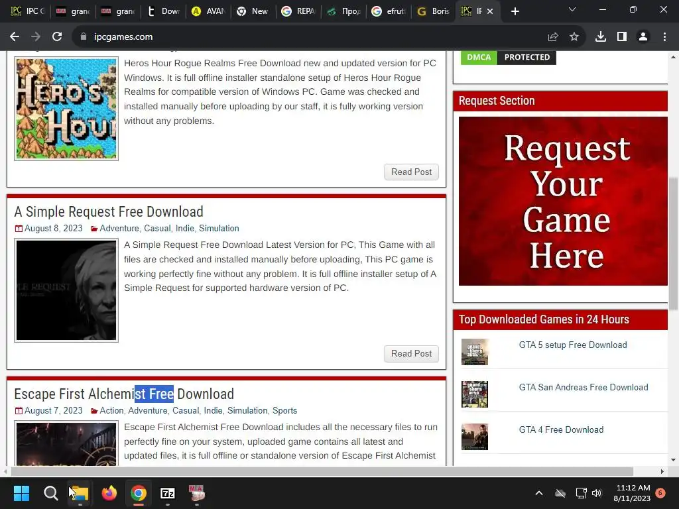Open Windows taskbar search
The image size is (679, 509).
pyautogui.click(x=50, y=493)
